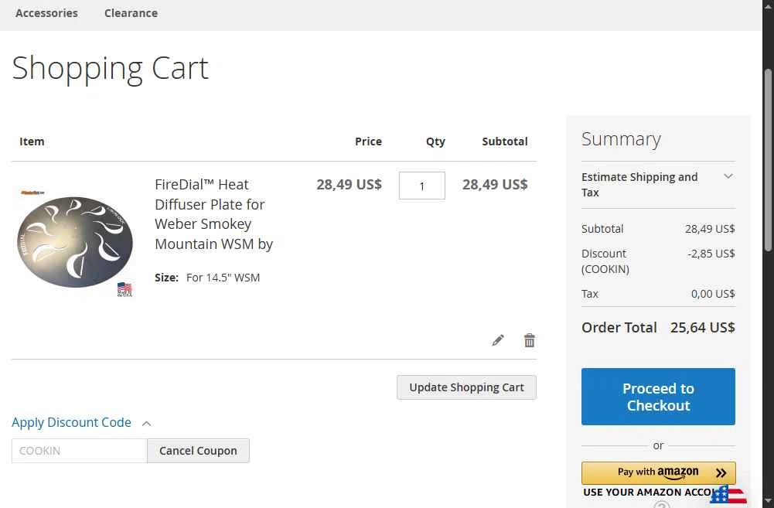
Task: Click Update Shopping Cart button
Action: [466, 387]
